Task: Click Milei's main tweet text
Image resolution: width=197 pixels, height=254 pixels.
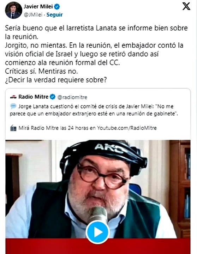Action: [x=96, y=54]
